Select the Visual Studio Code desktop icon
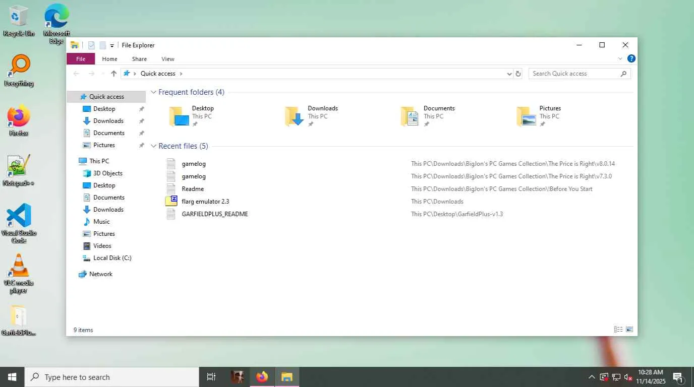Image resolution: width=694 pixels, height=387 pixels. [19, 223]
